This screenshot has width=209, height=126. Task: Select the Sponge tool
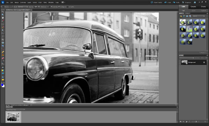tap(2, 80)
